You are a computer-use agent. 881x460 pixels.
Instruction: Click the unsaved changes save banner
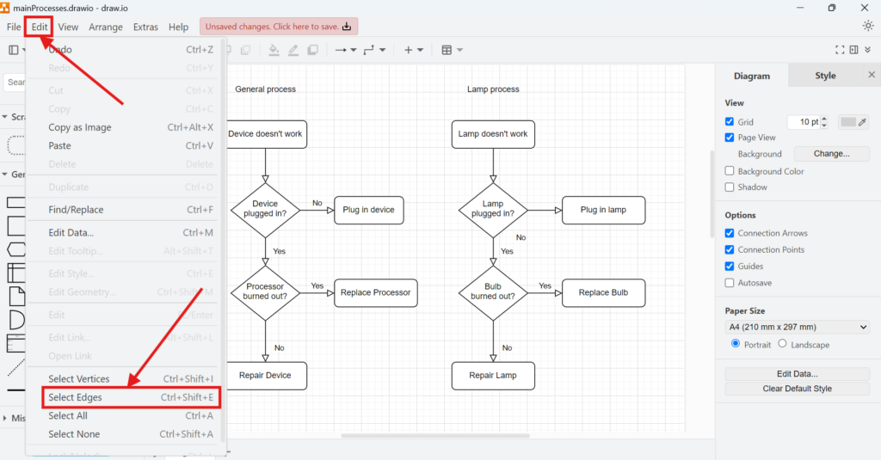[x=279, y=27]
